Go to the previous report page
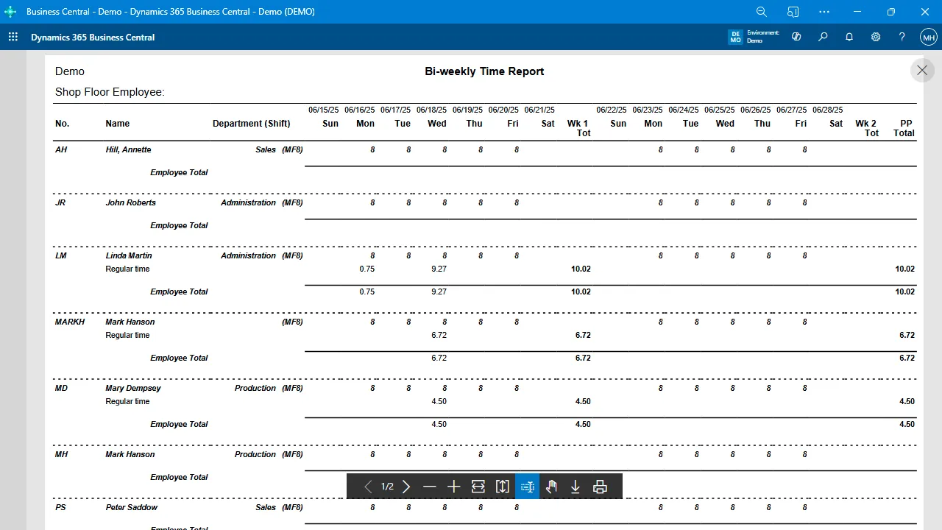This screenshot has width=942, height=530. (368, 487)
